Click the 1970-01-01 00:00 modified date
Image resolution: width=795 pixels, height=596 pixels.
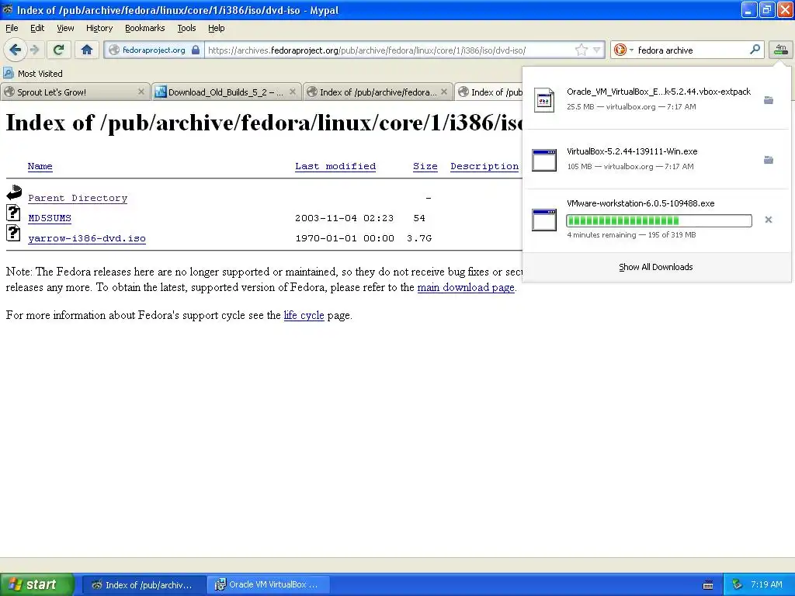344,238
